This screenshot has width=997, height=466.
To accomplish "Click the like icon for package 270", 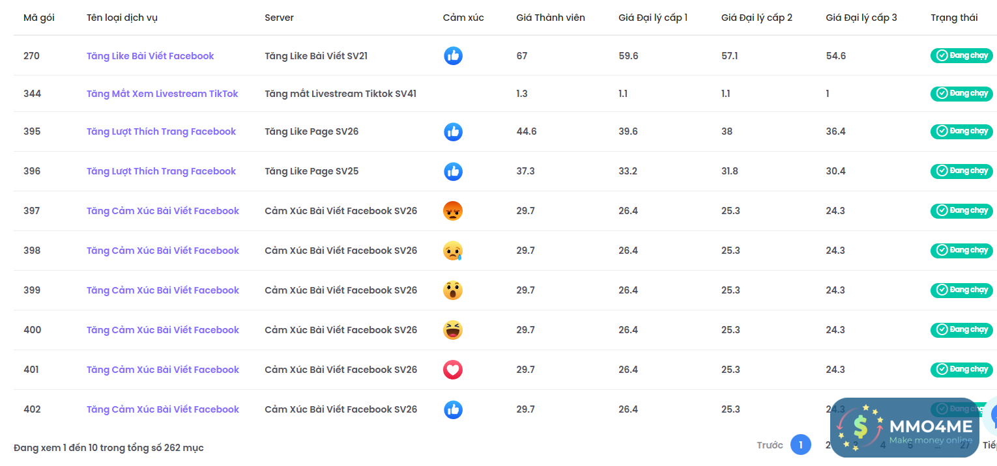I will pyautogui.click(x=453, y=56).
